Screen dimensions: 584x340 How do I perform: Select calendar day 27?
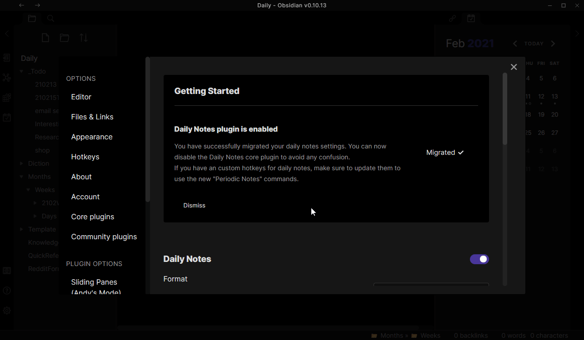click(554, 133)
